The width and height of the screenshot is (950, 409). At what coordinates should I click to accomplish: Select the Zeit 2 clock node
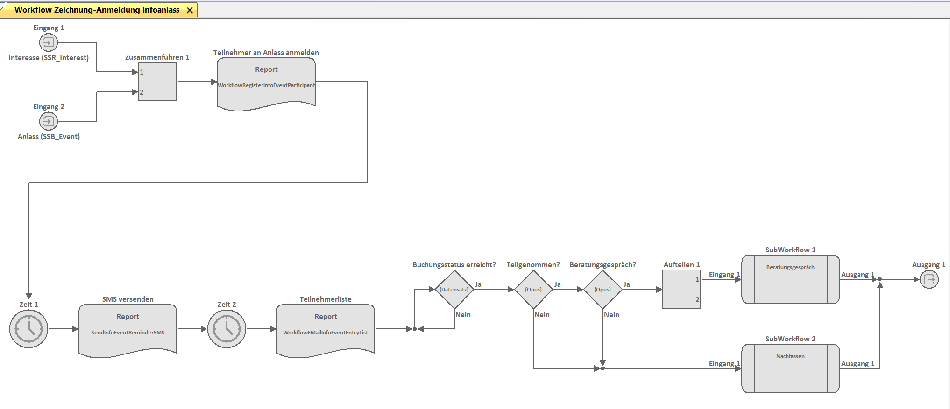[227, 329]
